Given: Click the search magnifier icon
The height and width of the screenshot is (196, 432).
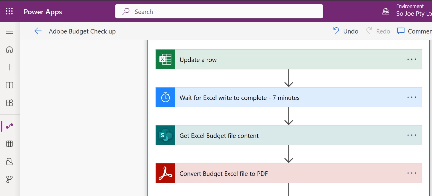Looking at the screenshot, I should pos(126,12).
